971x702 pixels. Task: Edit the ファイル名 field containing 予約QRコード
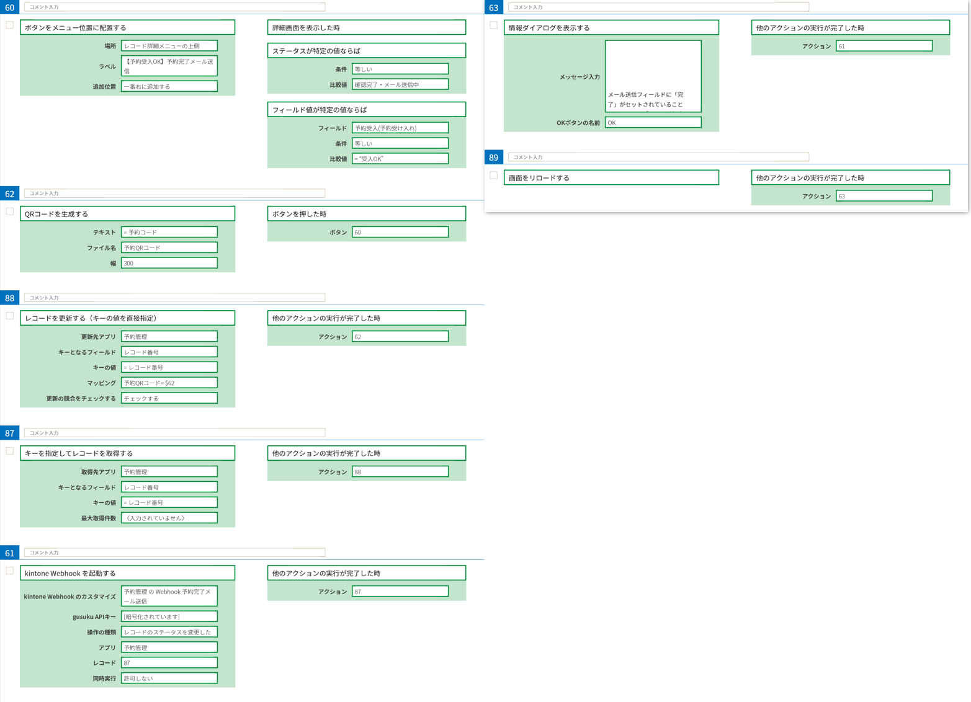[x=169, y=248]
